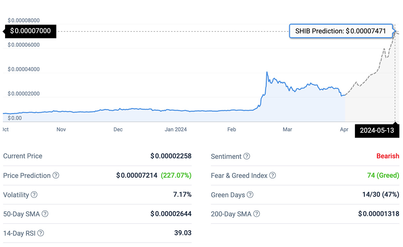Click the Jan 2024 label on the date axis
Viewport: 403px width, 247px height.
pyautogui.click(x=176, y=129)
